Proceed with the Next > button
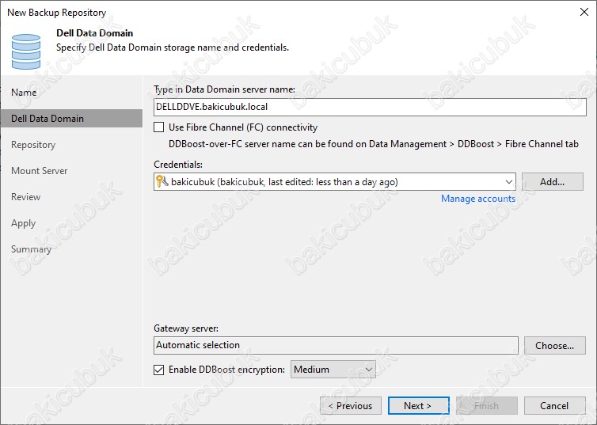The image size is (597, 425). 418,406
